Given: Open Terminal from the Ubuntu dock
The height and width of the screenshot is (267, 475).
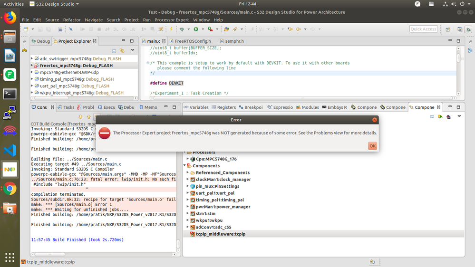Looking at the screenshot, I should coord(10,94).
